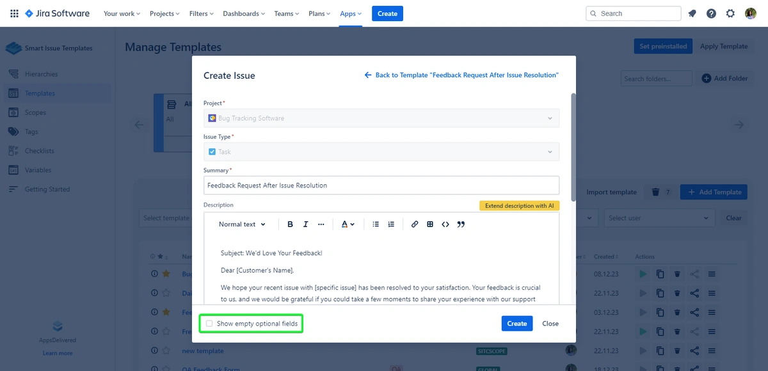This screenshot has height=371, width=768.
Task: Click the Set preinstalled button
Action: tap(663, 46)
